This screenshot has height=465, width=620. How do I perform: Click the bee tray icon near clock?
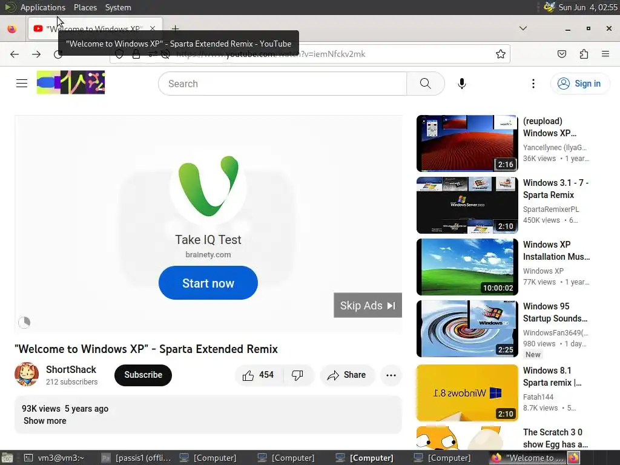[549, 7]
